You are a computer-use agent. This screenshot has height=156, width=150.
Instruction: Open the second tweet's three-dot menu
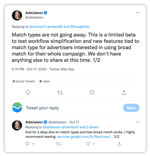point(137,122)
